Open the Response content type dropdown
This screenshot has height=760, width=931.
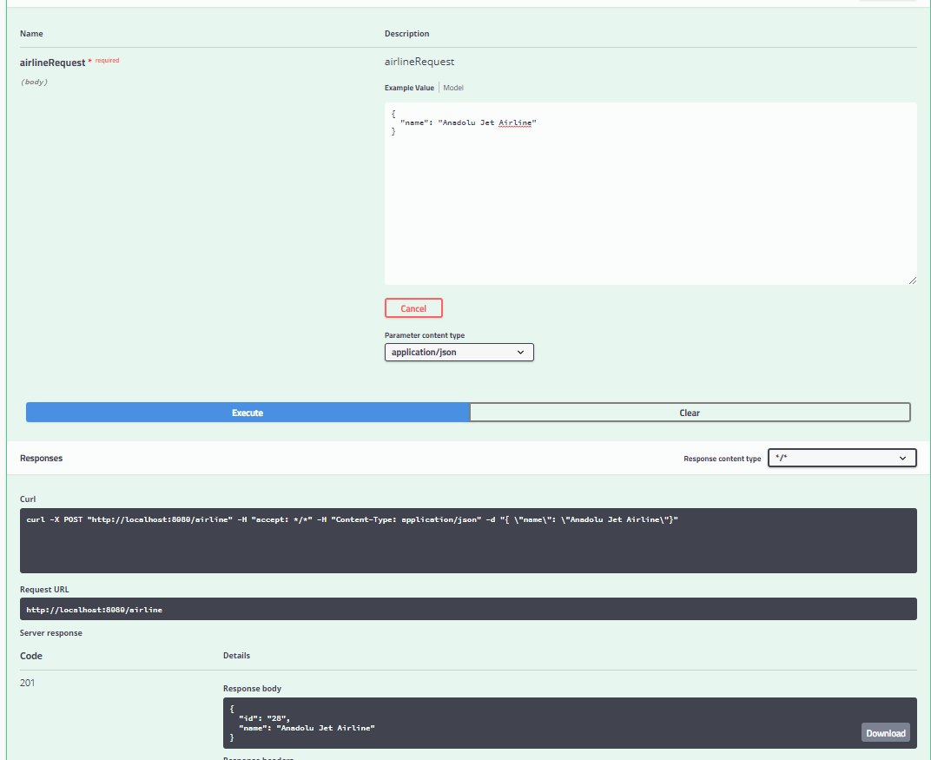(841, 458)
